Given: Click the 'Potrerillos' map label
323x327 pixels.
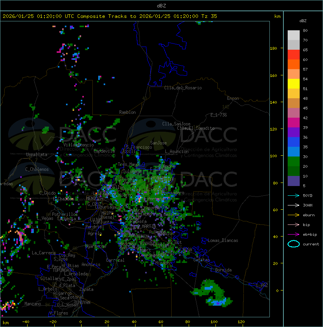Looking at the screenshot, I should tap(65, 214).
